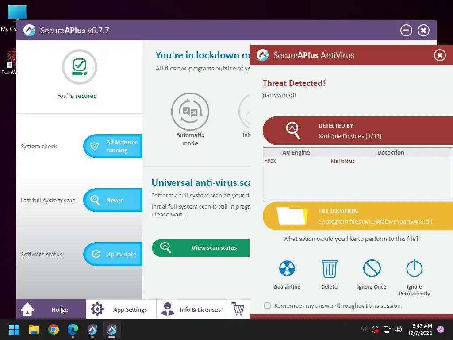Click the SecureAPlus logo in the title bar
The image size is (453, 340).
click(x=30, y=31)
